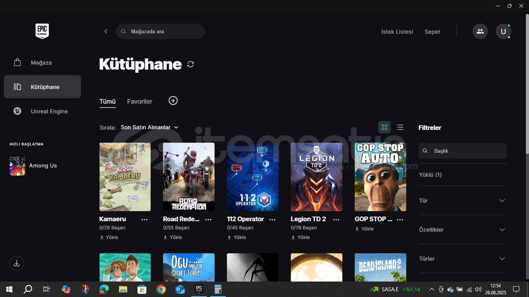
Task: Click Yükle under Road Redemption
Action: [x=173, y=237]
